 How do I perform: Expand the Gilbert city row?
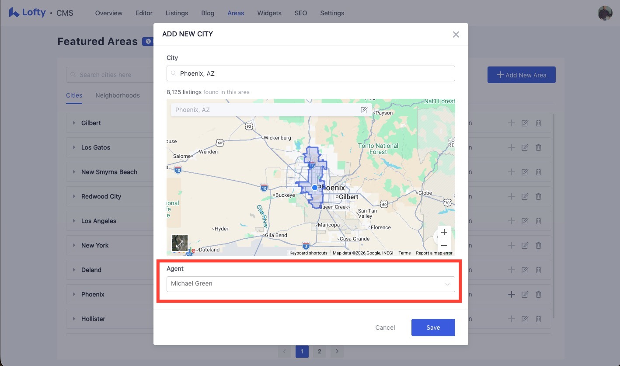click(74, 123)
